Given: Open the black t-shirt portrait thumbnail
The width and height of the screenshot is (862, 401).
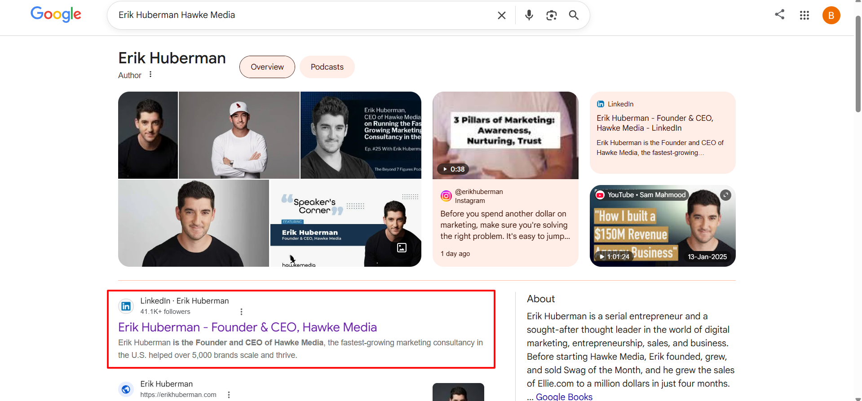Looking at the screenshot, I should coord(148,135).
